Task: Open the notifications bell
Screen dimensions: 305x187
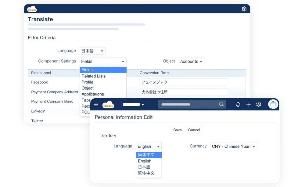Action: point(238,104)
